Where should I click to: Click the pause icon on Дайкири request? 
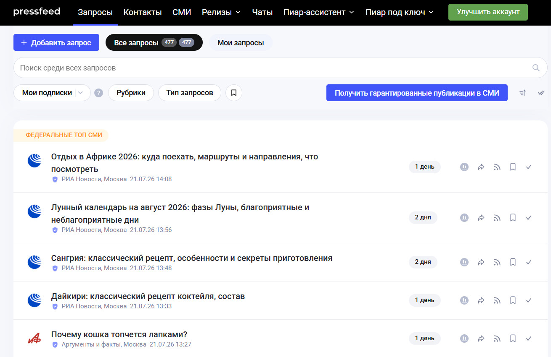point(464,300)
